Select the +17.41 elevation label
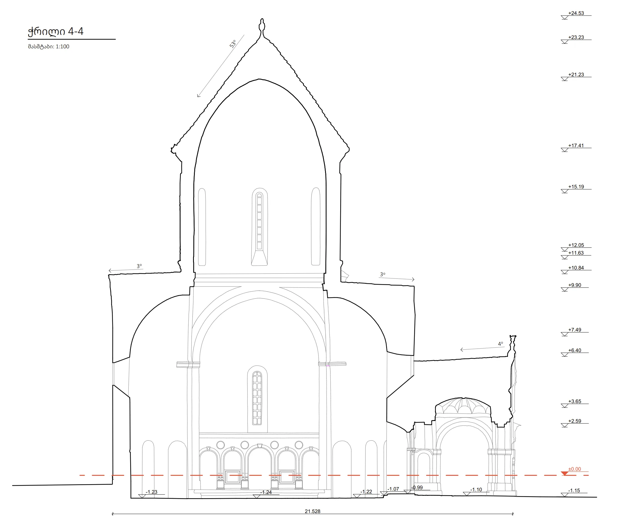The image size is (634, 528). click(576, 145)
